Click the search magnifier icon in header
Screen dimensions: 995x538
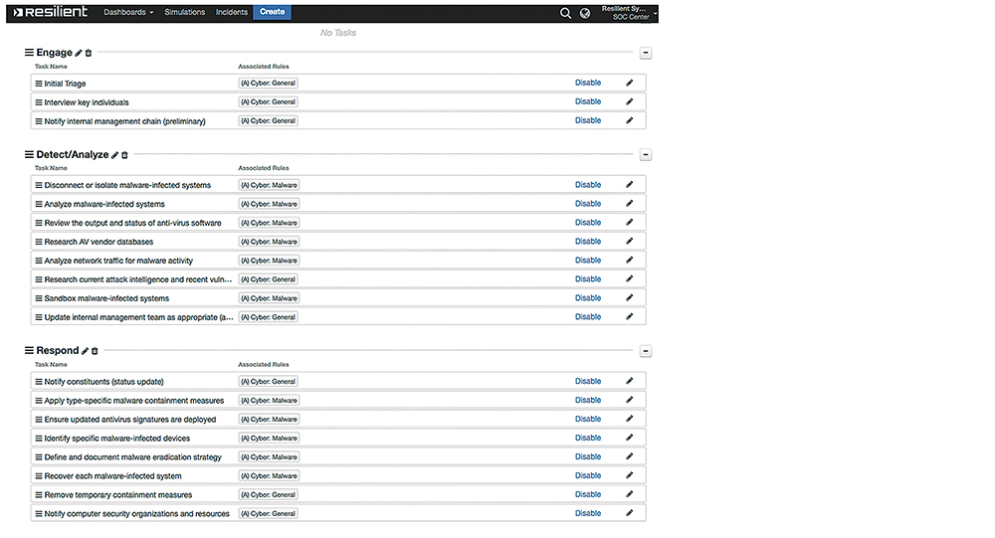(565, 13)
